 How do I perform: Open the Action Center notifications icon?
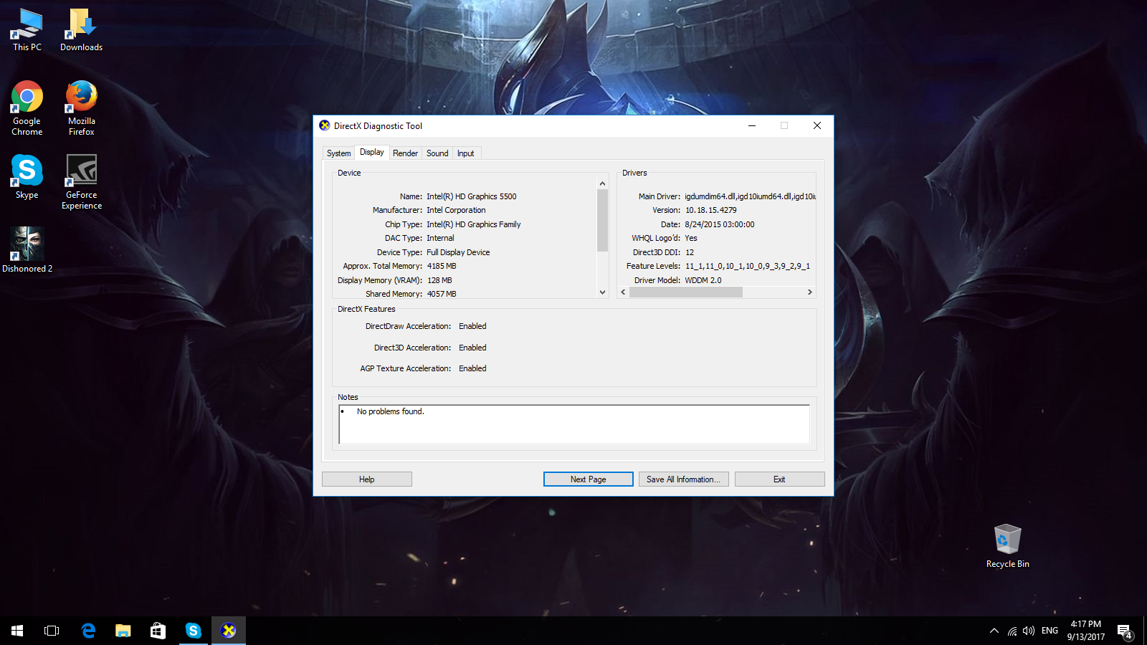point(1125,631)
